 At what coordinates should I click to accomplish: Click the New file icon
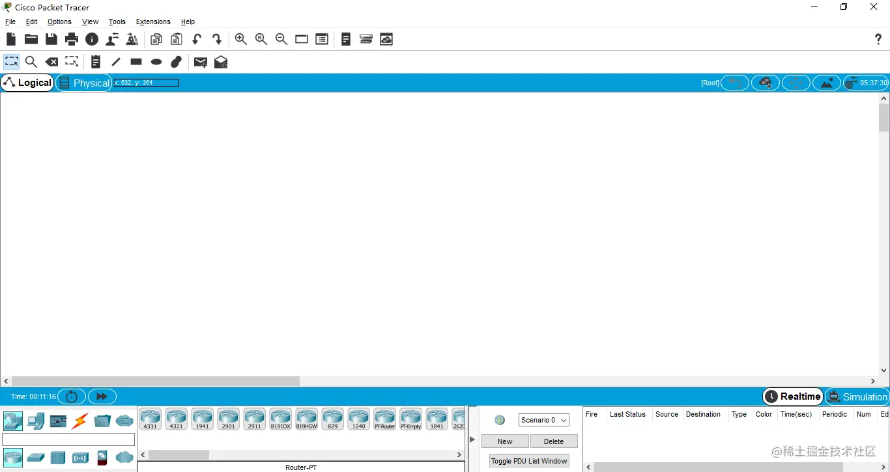(x=11, y=39)
